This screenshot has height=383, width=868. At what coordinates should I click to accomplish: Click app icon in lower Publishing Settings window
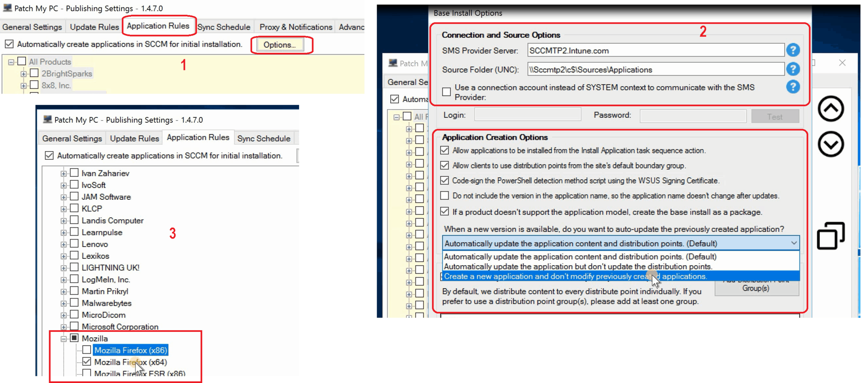coord(47,120)
